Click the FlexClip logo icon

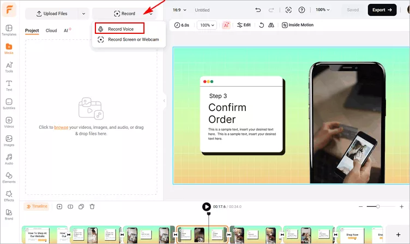click(x=9, y=10)
